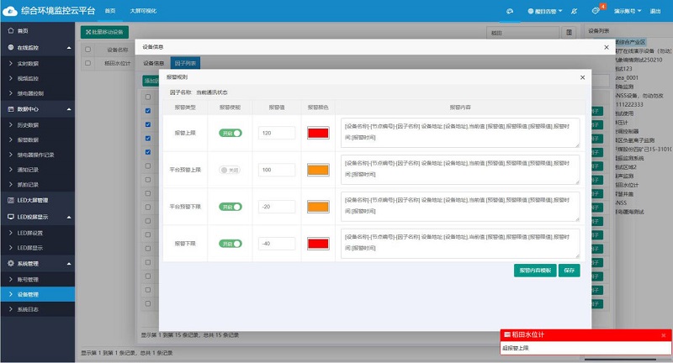Click the 首页 home icon in sidebar

click(x=9, y=30)
